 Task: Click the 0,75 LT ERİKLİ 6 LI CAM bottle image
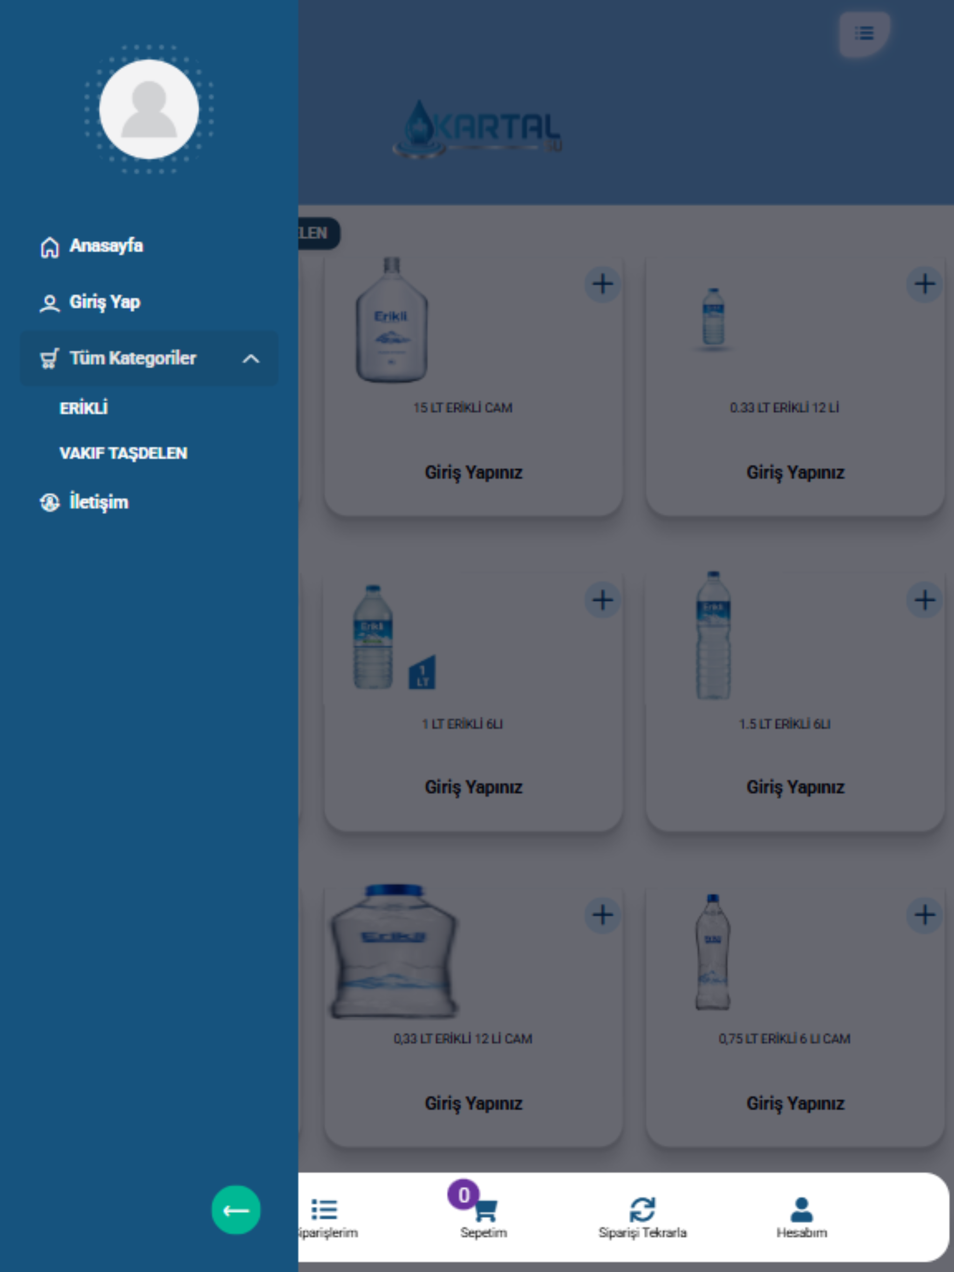[x=713, y=952]
